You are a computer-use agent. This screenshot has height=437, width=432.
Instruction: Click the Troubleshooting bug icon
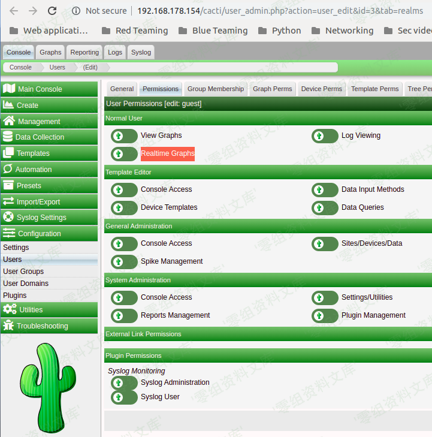point(8,326)
